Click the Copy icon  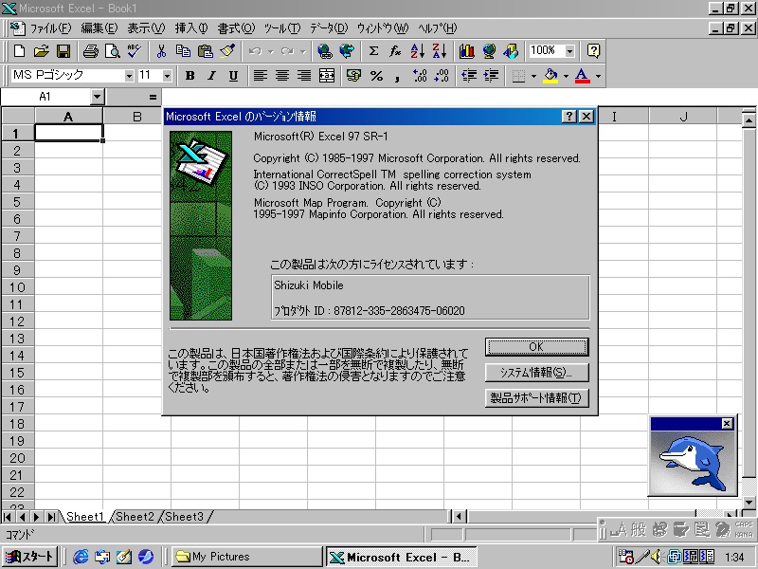pyautogui.click(x=183, y=51)
